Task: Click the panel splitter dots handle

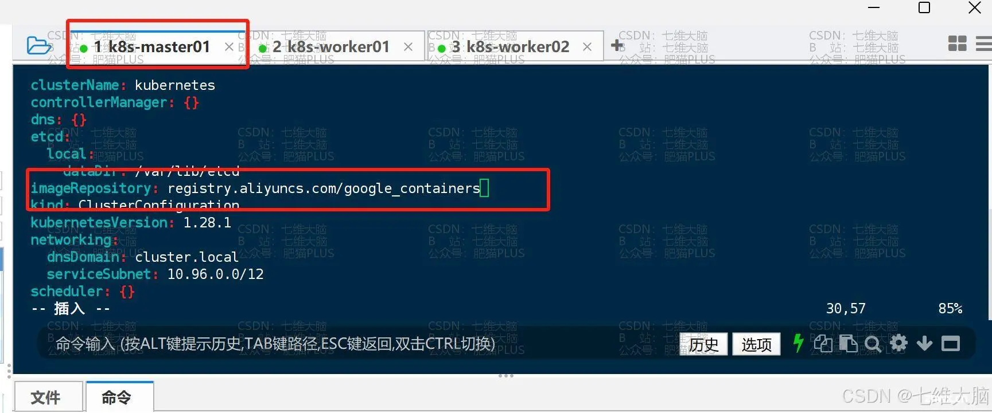Action: pyautogui.click(x=505, y=376)
